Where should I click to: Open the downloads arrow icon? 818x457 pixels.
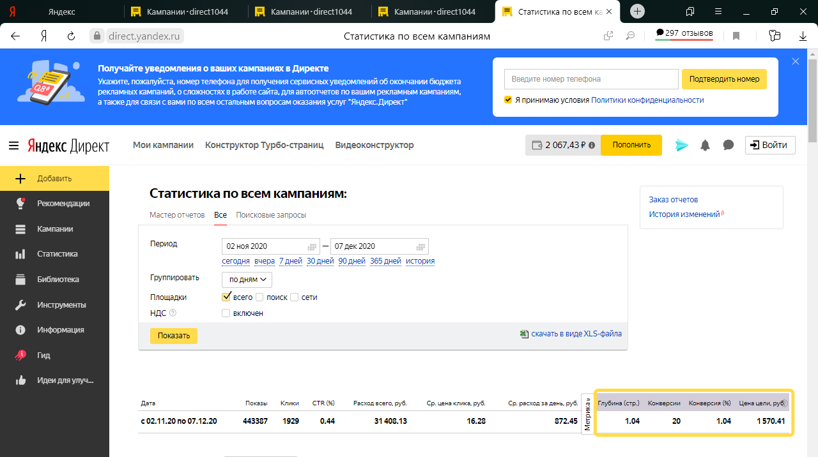point(803,36)
